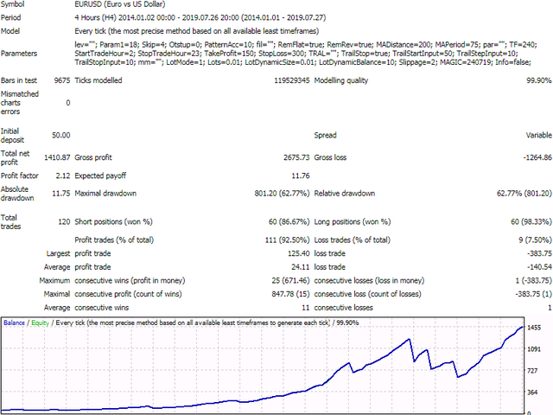Click the Relative drawdown value '62.77% (801.20)'
The width and height of the screenshot is (553, 415).
point(524,194)
